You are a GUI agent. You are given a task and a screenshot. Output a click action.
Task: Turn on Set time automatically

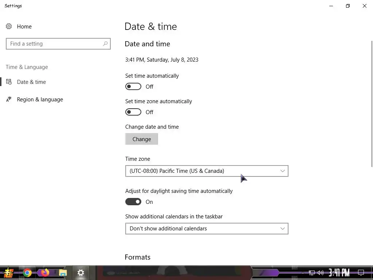[133, 86]
